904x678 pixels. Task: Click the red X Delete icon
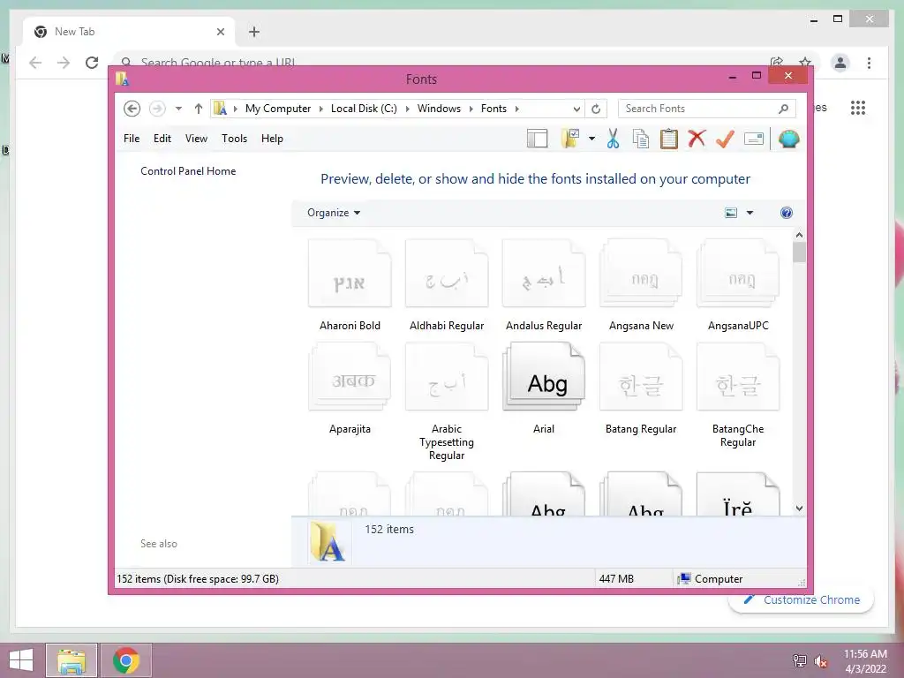697,139
